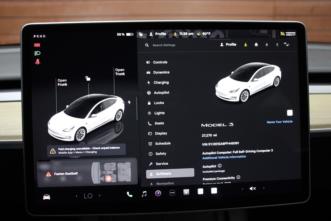Image resolution: width=331 pixels, height=221 pixels.
Task: Toggle the muted volume speaker icon
Action: point(252,189)
